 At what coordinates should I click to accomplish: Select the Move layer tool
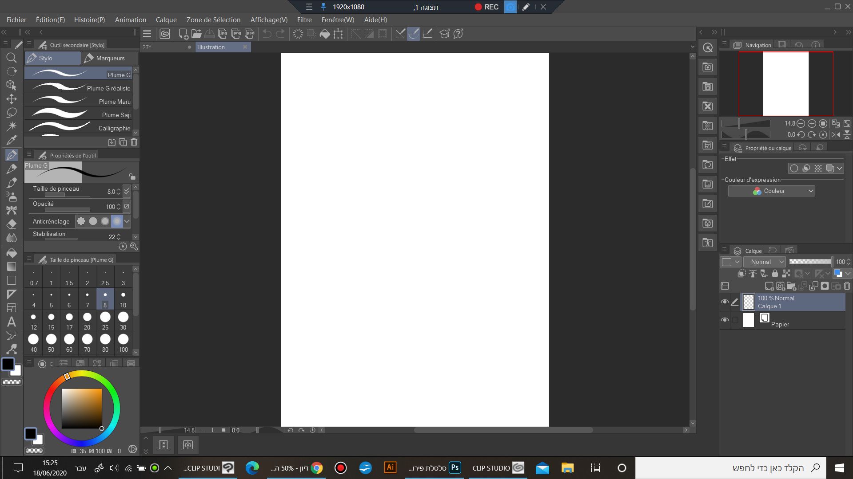12,99
